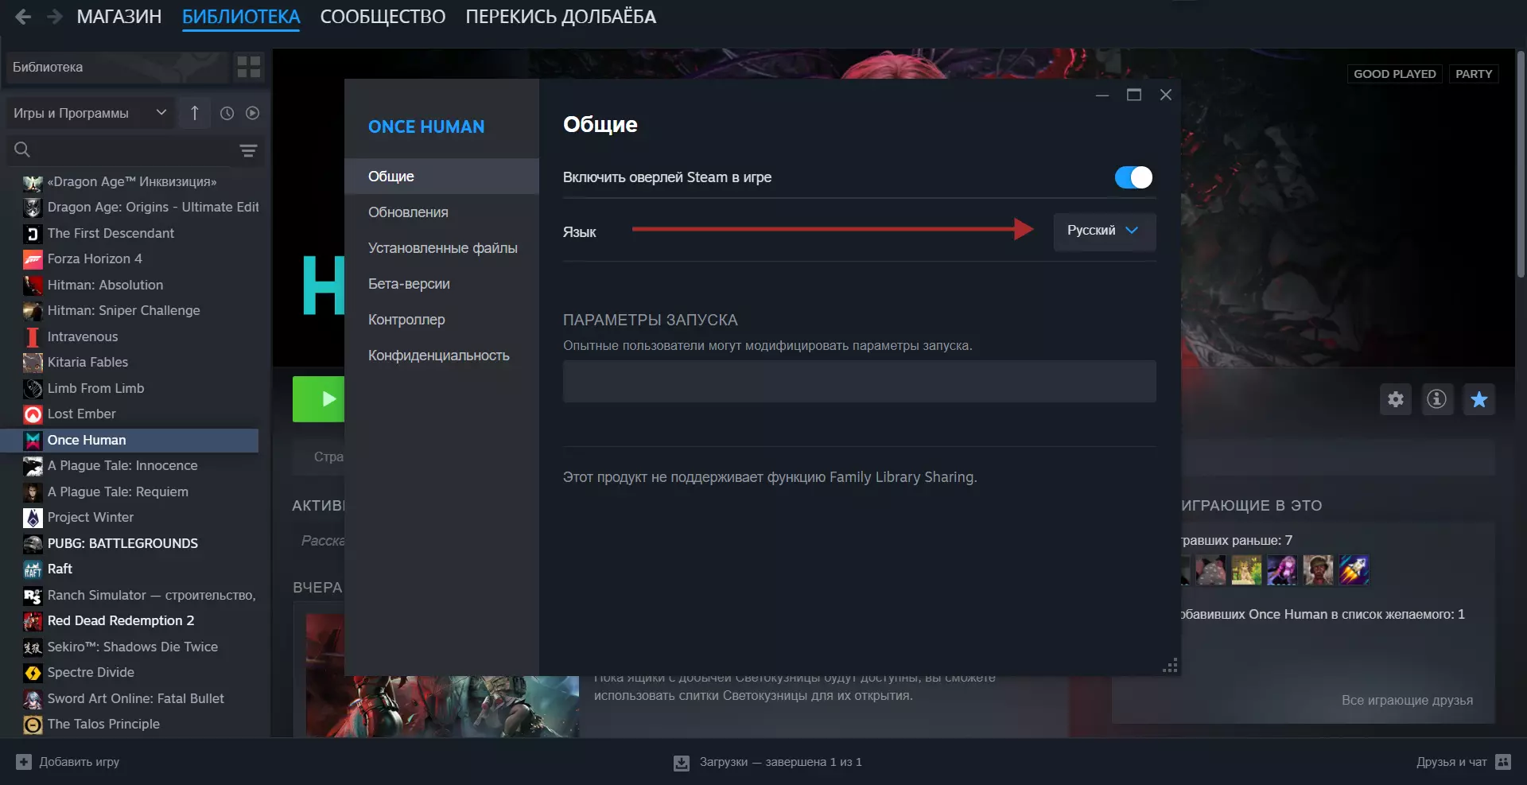Open friends and chat icon
The image size is (1527, 785).
click(1503, 762)
